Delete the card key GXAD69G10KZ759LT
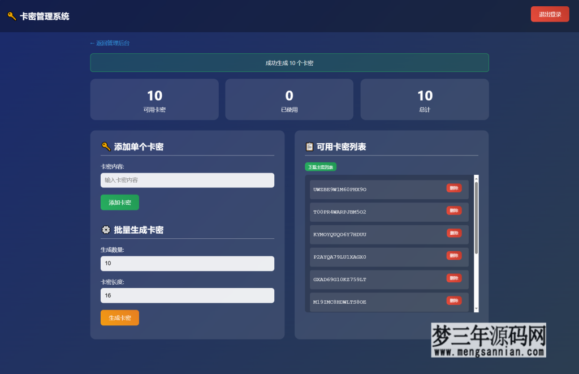 tap(454, 279)
